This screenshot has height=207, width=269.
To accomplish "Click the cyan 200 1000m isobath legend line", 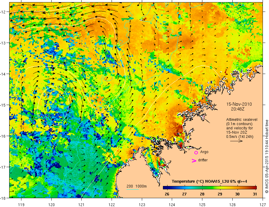I will [133, 189].
